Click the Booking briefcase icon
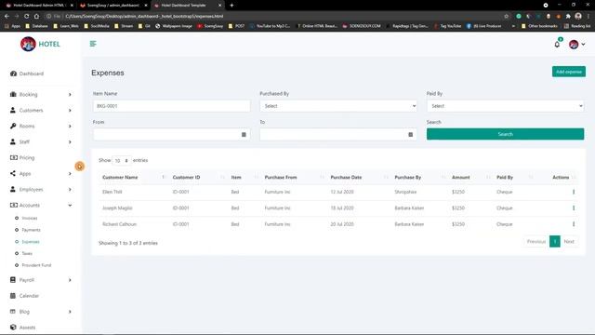This screenshot has width=595, height=335. point(13,94)
